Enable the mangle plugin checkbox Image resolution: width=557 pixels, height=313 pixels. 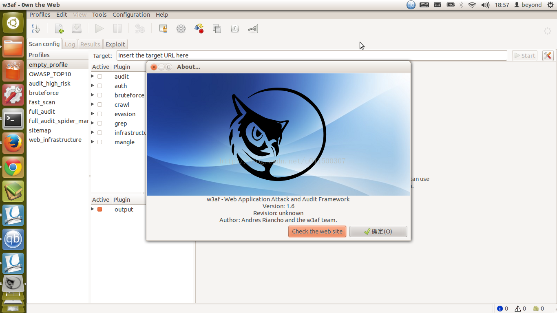pyautogui.click(x=99, y=142)
